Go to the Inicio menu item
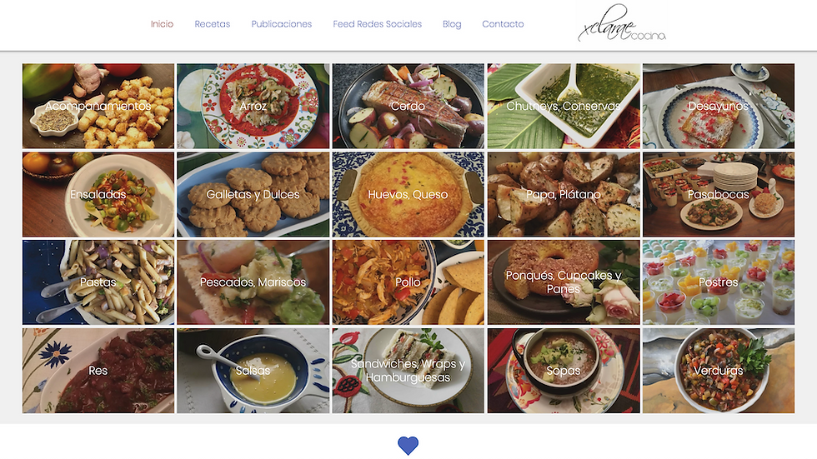Image resolution: width=817 pixels, height=459 pixels. coord(162,24)
